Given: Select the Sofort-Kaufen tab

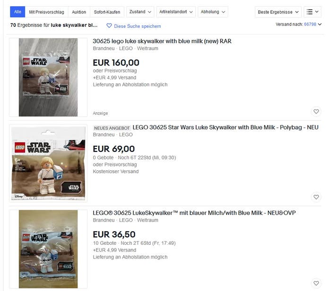Looking at the screenshot, I should pyautogui.click(x=107, y=12).
